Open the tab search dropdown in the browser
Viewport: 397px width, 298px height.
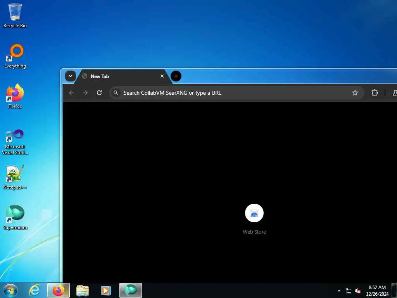[71, 76]
